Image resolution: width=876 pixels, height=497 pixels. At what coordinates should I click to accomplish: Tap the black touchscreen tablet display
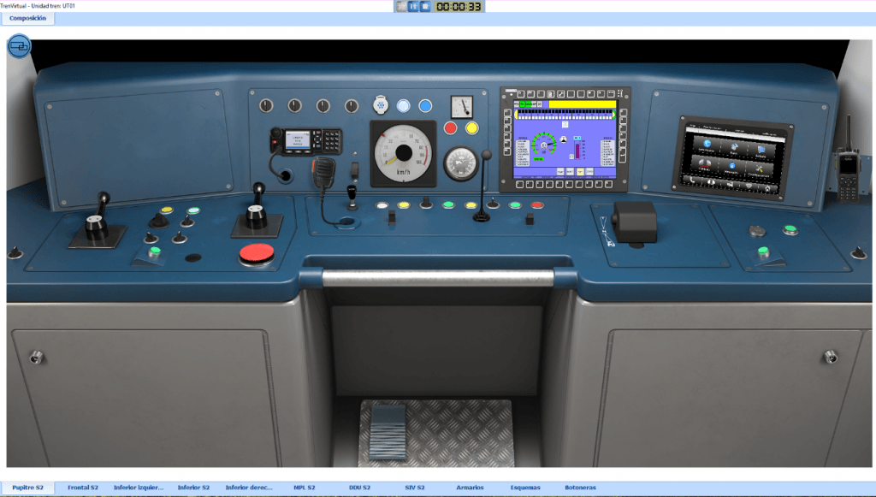[732, 158]
